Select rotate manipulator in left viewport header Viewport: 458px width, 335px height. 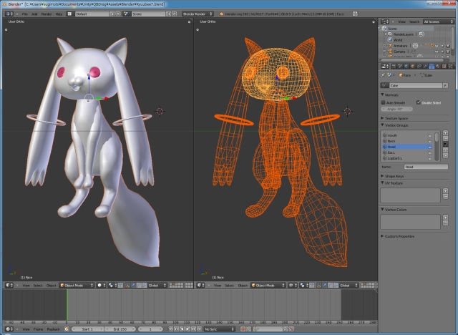pos(138,285)
